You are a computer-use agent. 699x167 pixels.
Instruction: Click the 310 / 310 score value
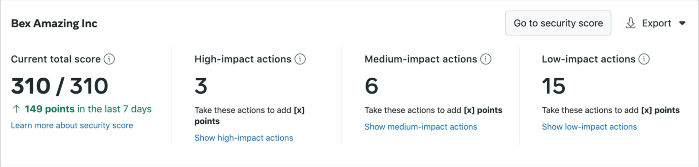click(60, 86)
